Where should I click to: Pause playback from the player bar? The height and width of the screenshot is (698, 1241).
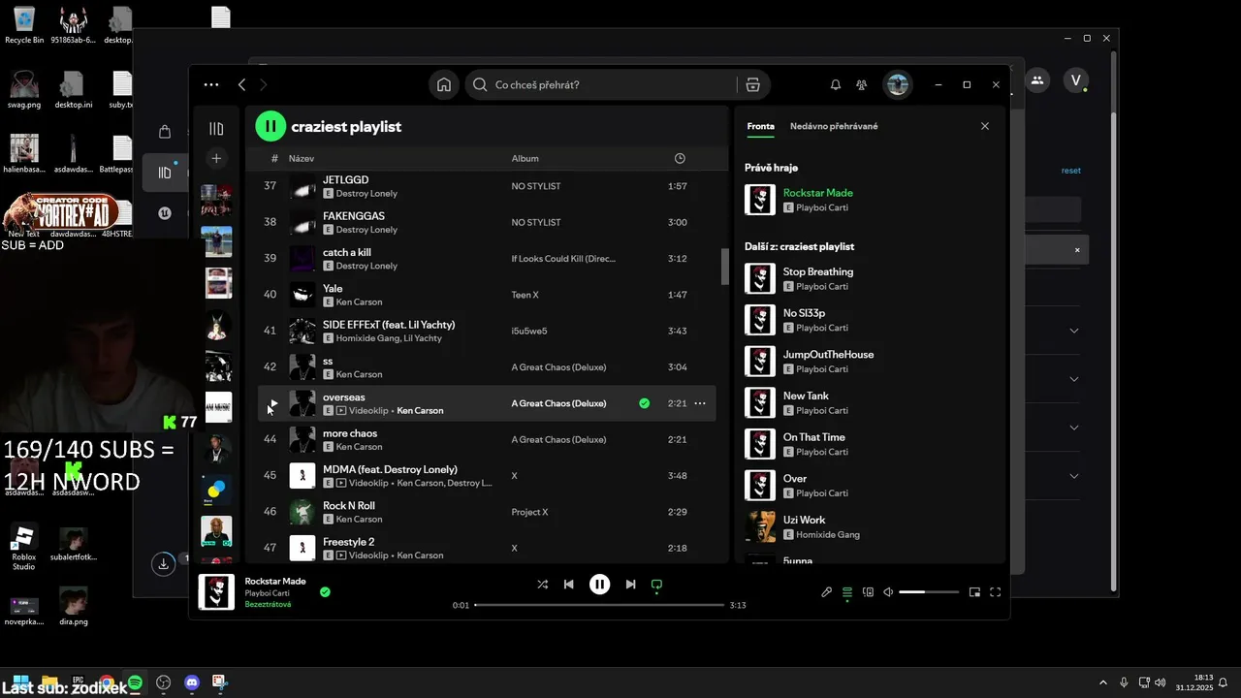(600, 585)
